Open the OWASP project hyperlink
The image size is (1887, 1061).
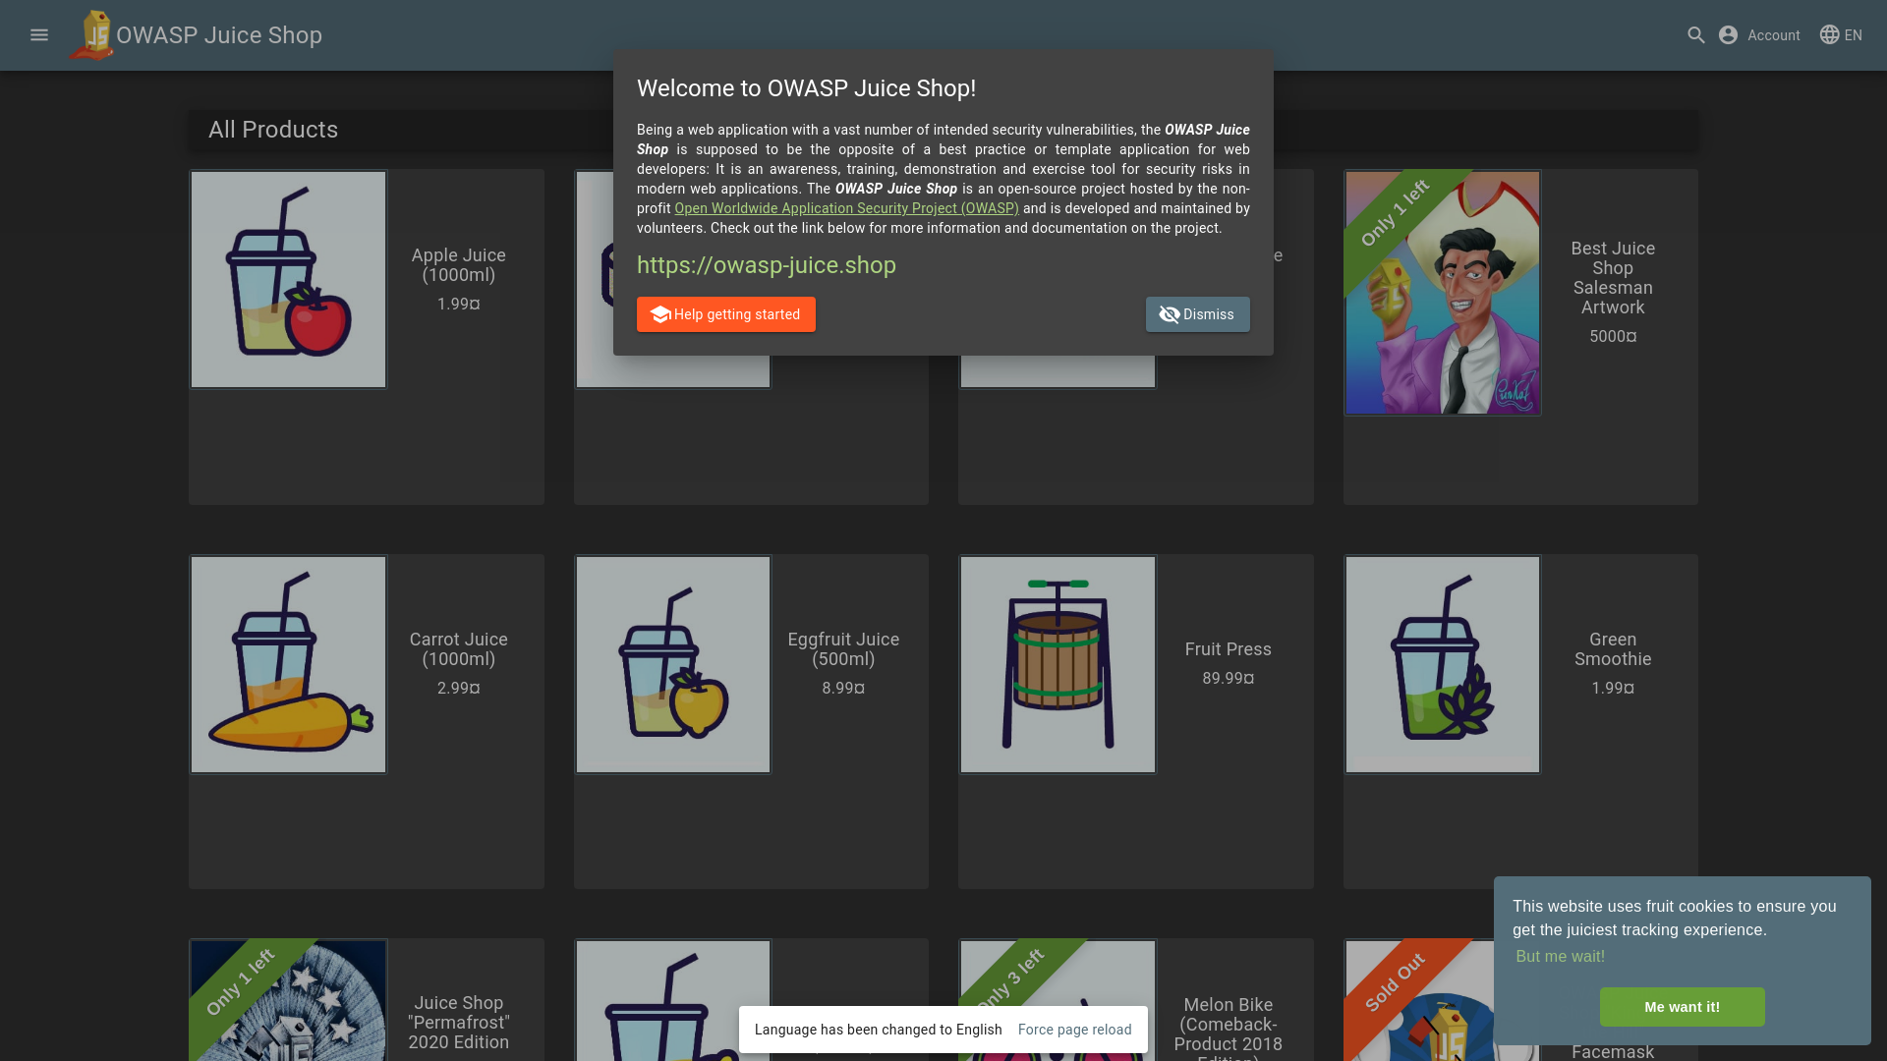846,208
